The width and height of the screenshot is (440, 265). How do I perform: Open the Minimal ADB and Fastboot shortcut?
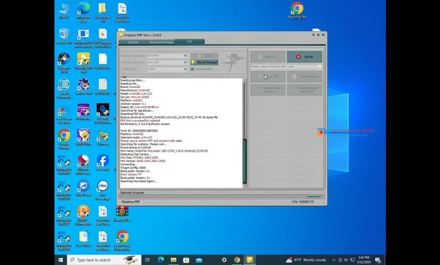tap(83, 38)
